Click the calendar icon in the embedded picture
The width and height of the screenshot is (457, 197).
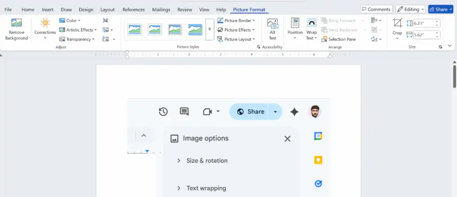(318, 136)
